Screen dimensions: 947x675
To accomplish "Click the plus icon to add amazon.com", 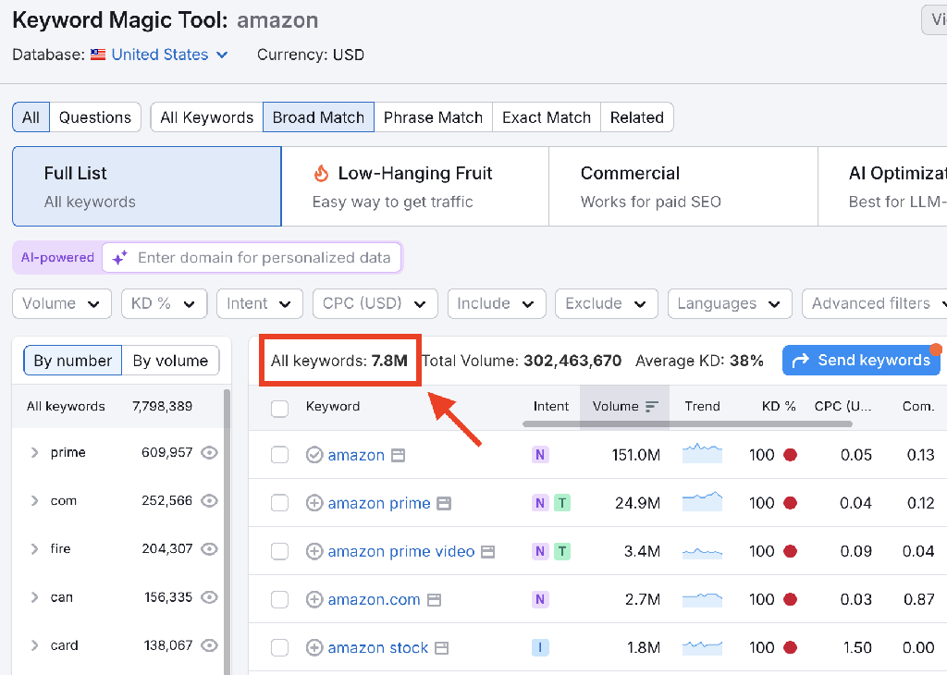I will (x=314, y=599).
